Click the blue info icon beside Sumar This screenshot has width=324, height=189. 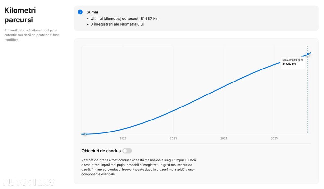click(x=80, y=12)
